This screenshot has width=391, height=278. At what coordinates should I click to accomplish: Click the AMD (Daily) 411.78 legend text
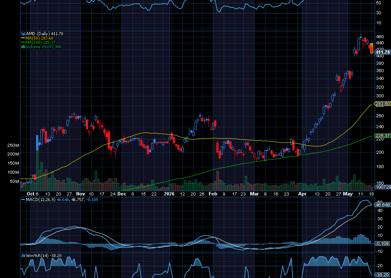44,33
